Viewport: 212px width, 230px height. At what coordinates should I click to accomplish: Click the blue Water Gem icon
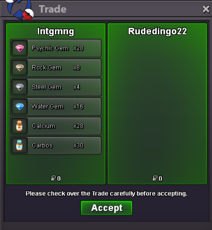coord(20,106)
